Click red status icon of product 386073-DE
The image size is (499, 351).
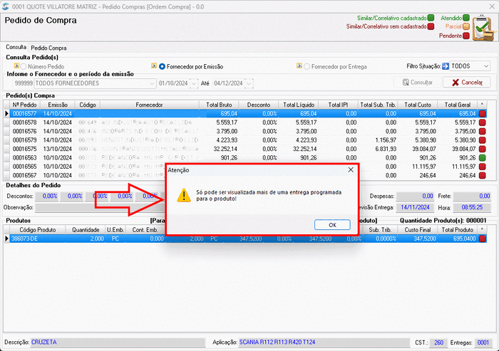coord(482,239)
